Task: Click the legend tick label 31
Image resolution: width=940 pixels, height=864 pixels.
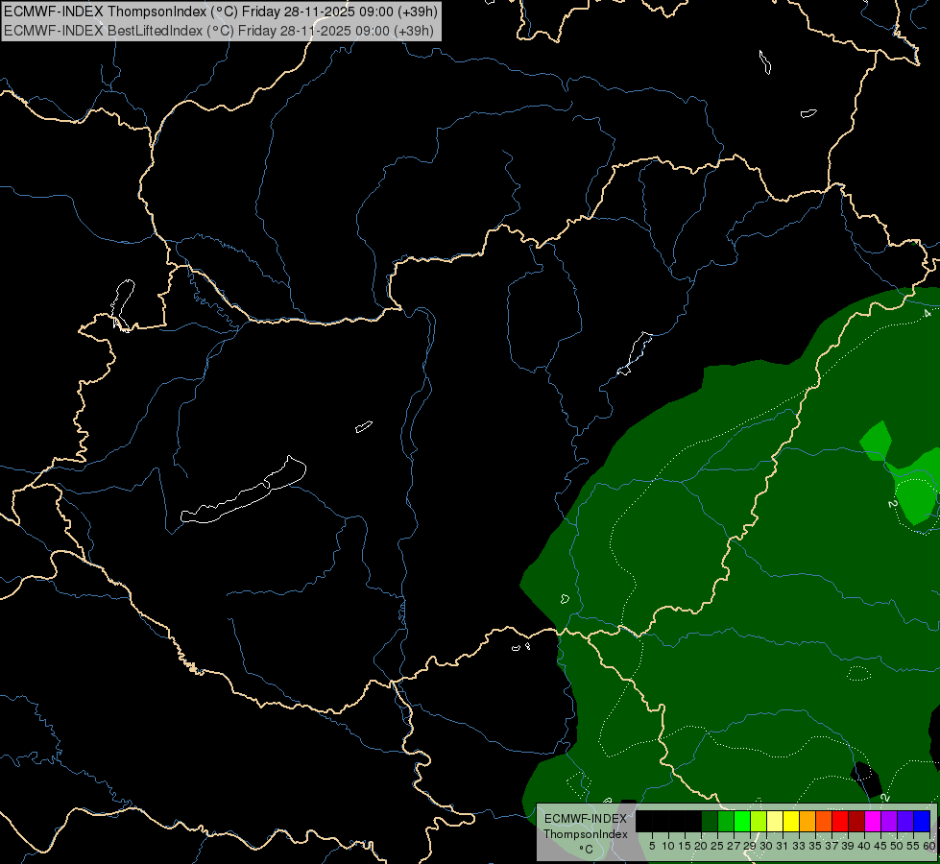Action: pos(783,846)
